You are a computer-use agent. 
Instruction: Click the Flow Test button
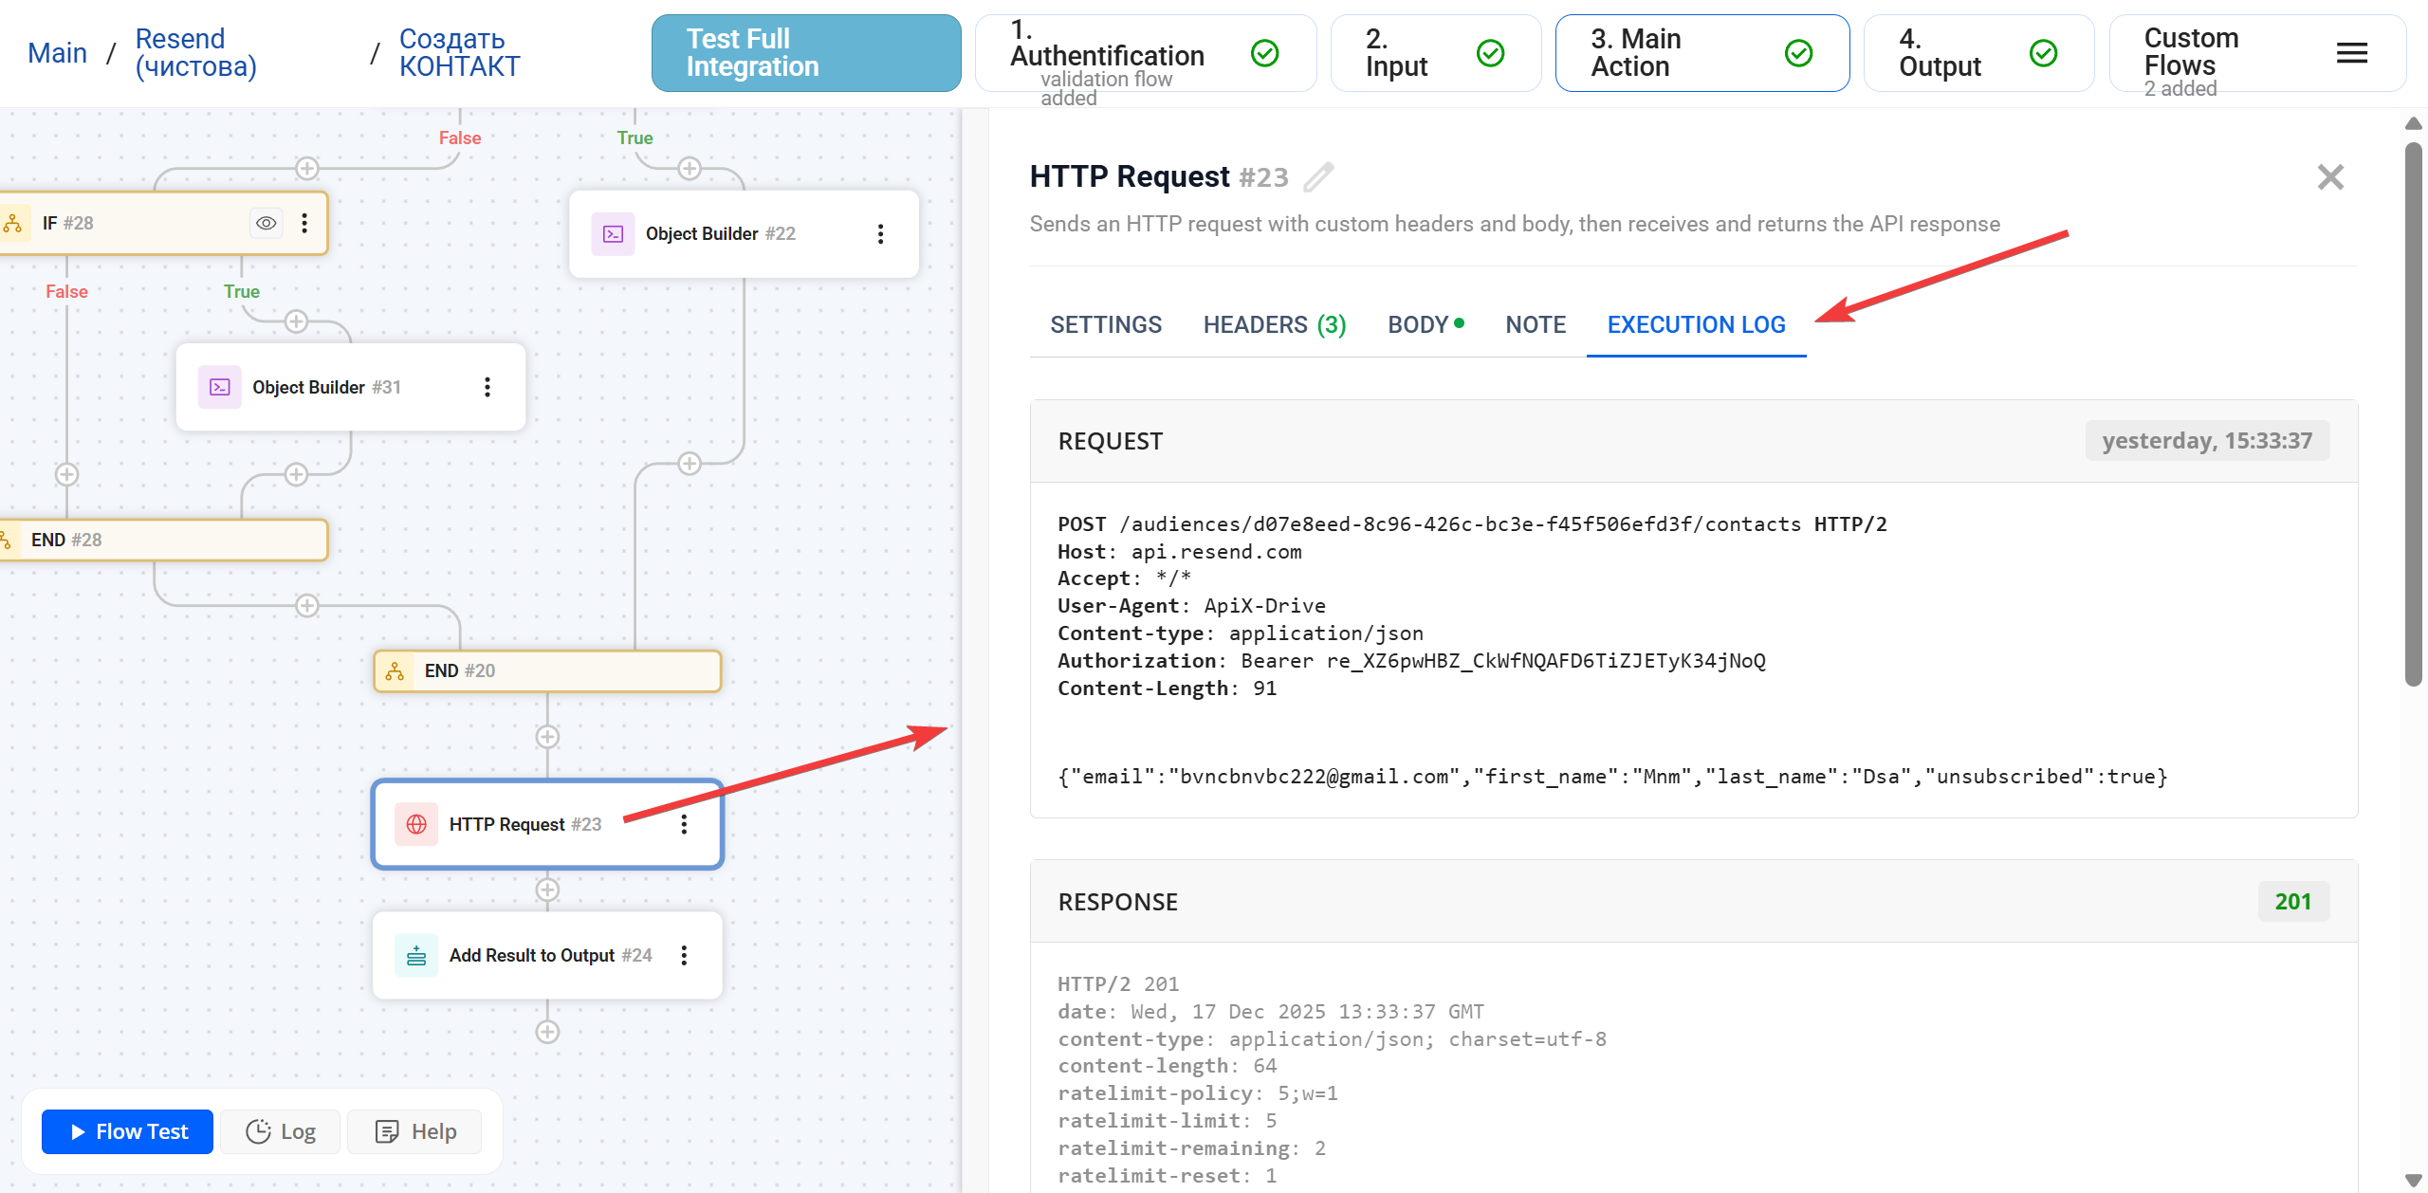[126, 1130]
